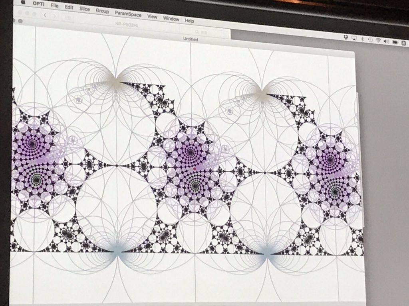409x306 pixels.
Task: Open the AirPlay display menu
Action: click(354, 38)
